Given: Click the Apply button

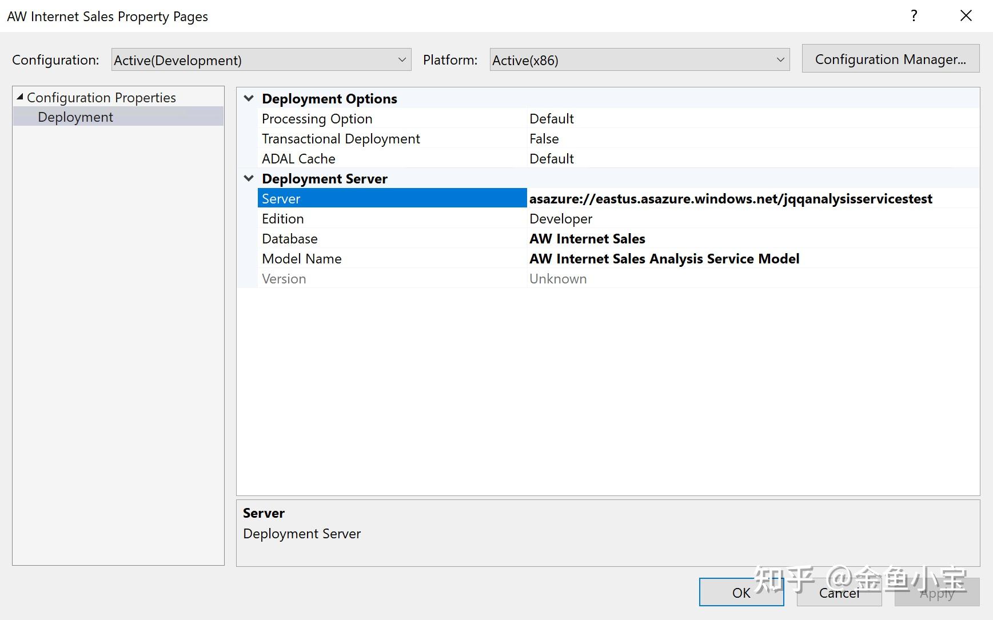Looking at the screenshot, I should (x=936, y=593).
